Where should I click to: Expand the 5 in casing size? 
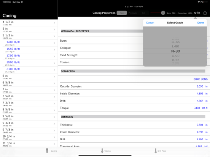pos(29,30)
